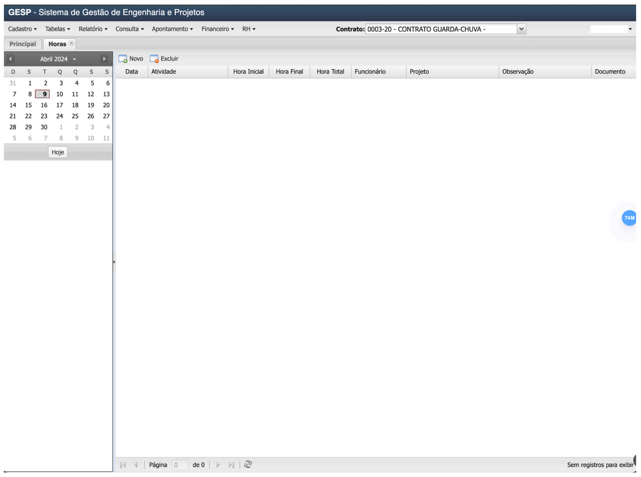Open the Contrato dropdown arrow

(x=521, y=29)
